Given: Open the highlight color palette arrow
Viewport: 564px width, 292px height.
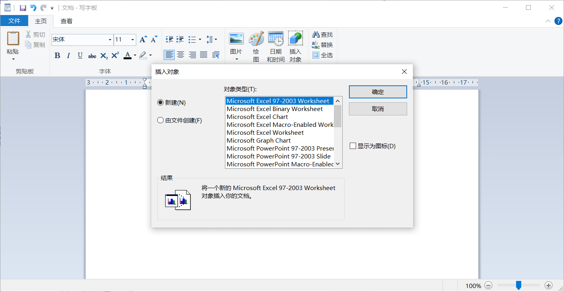Looking at the screenshot, I should coord(151,55).
